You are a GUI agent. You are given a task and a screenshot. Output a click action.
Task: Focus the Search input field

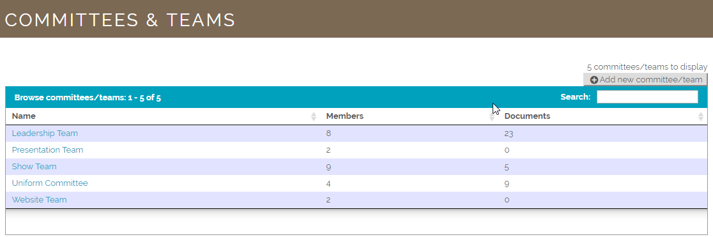647,97
